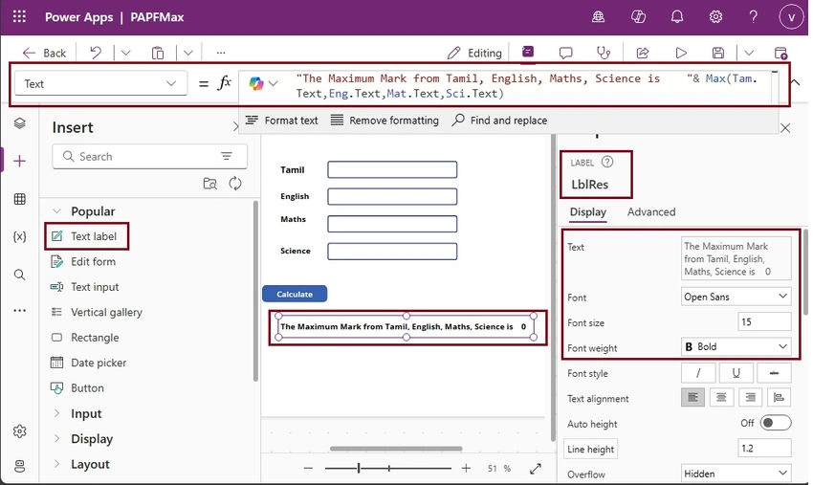This screenshot has width=813, height=485.
Task: Click Remove formatting
Action: tap(385, 121)
